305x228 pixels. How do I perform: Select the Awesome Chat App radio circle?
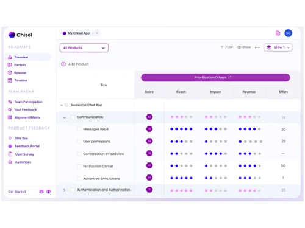(x=66, y=105)
